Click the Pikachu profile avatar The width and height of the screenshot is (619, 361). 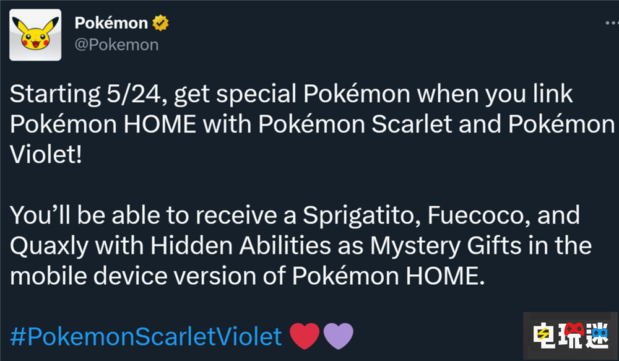[36, 35]
